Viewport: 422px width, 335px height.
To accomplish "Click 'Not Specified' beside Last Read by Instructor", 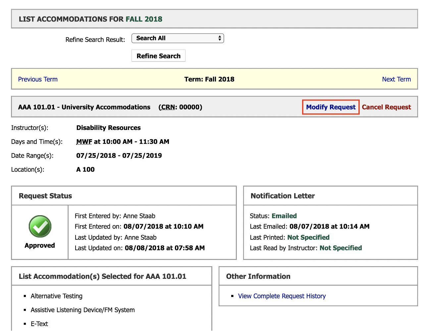I will point(341,248).
